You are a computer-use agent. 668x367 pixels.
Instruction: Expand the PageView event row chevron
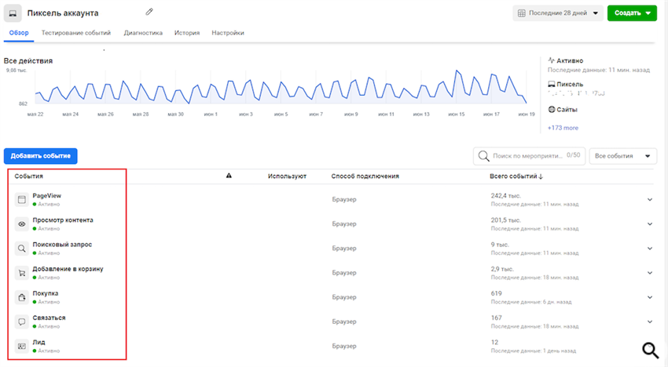click(650, 199)
